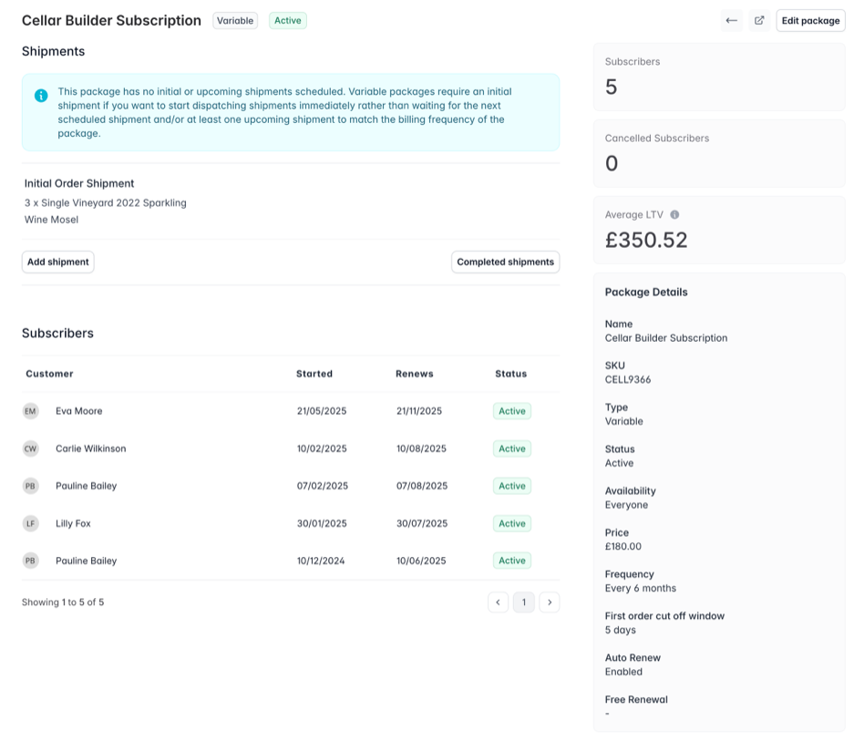
Task: Click Carlie Wilkinson's CW avatar
Action: pyautogui.click(x=30, y=448)
